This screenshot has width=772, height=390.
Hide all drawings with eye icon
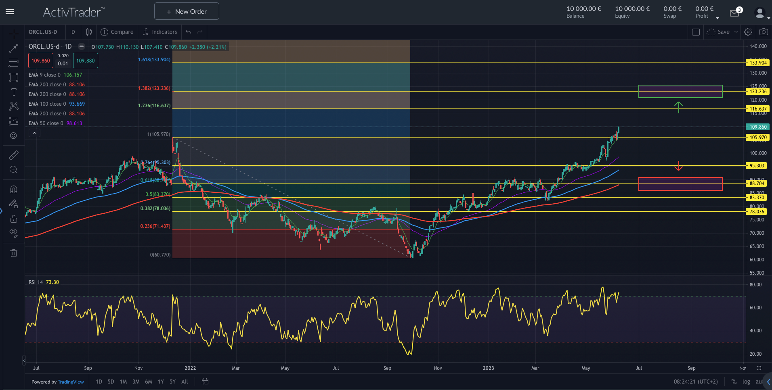[14, 232]
